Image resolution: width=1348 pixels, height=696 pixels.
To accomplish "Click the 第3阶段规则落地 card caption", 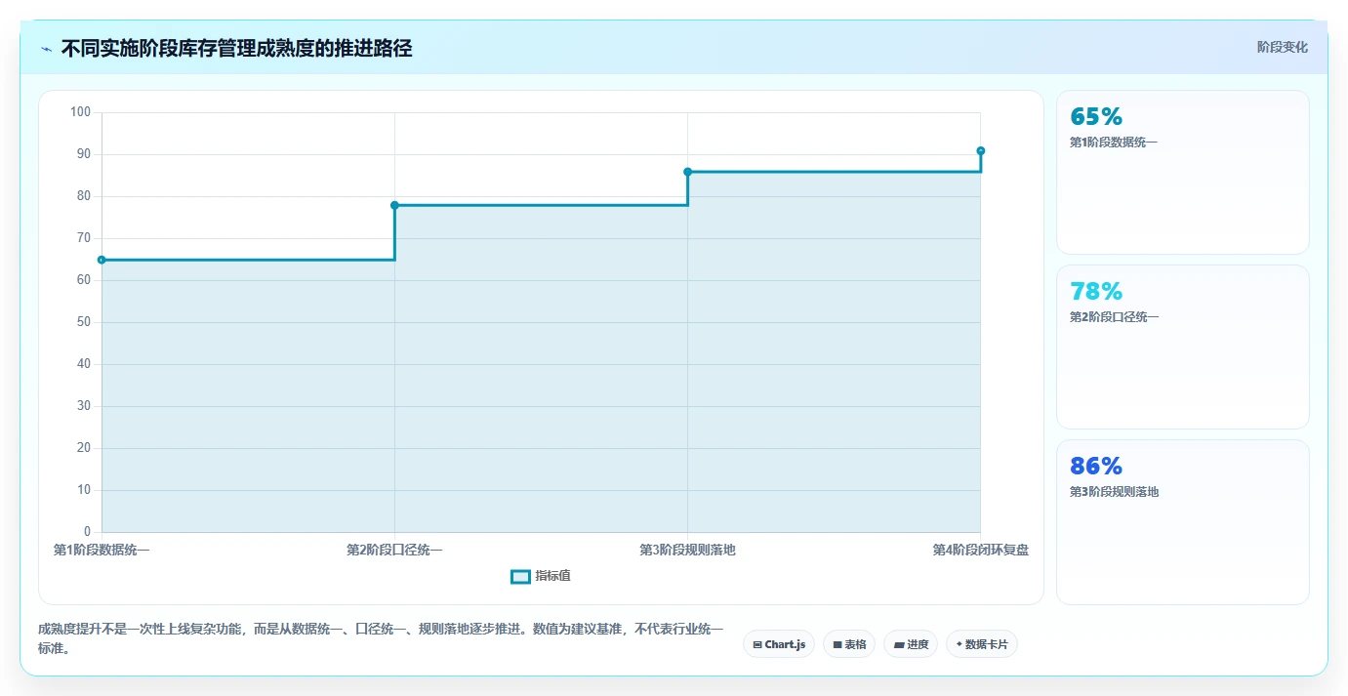I will coord(1114,492).
